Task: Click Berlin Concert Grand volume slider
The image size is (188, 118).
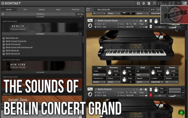Action: click(x=175, y=27)
